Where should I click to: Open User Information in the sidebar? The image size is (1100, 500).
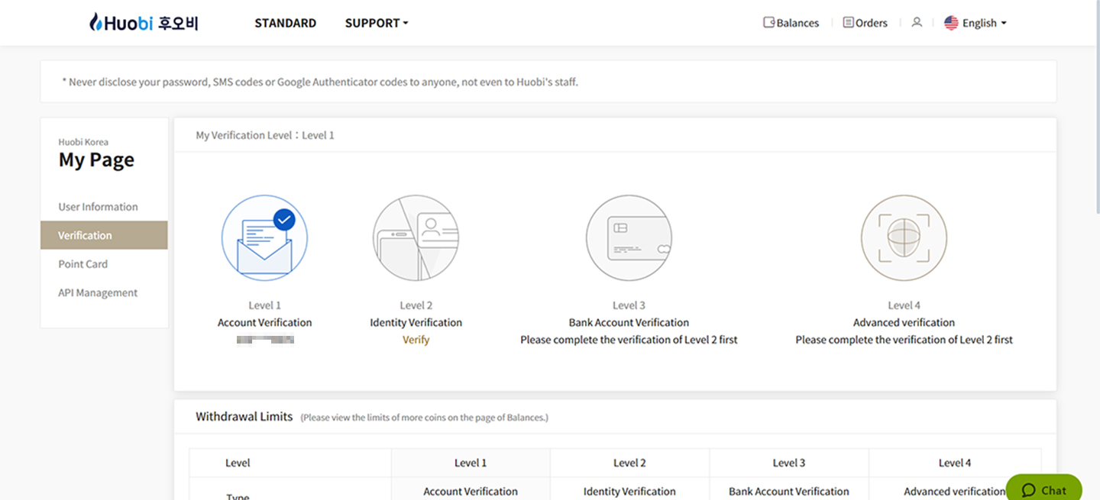(x=98, y=207)
